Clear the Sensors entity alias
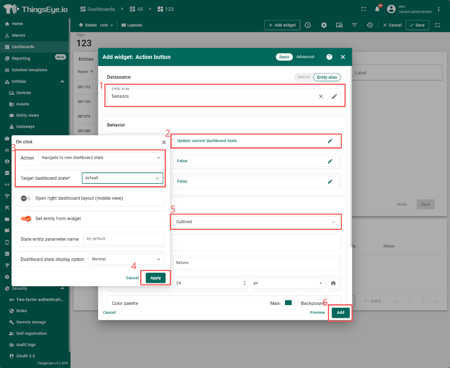The height and width of the screenshot is (368, 450). click(321, 96)
